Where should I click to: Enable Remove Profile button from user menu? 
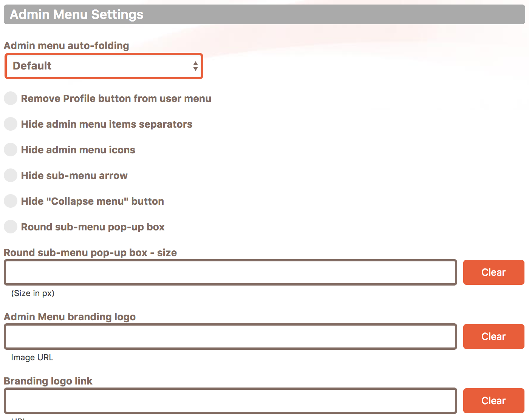[11, 98]
